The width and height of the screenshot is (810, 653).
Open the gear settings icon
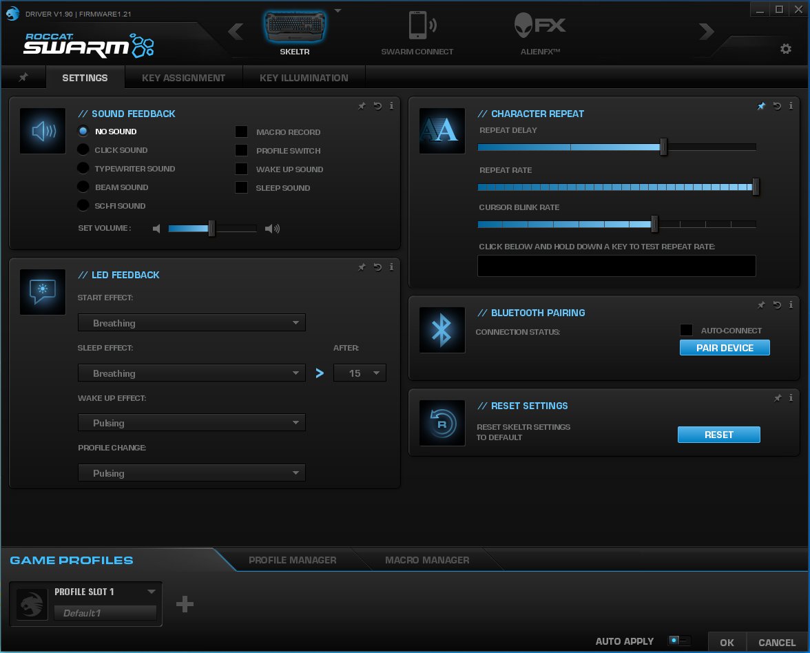(x=785, y=49)
